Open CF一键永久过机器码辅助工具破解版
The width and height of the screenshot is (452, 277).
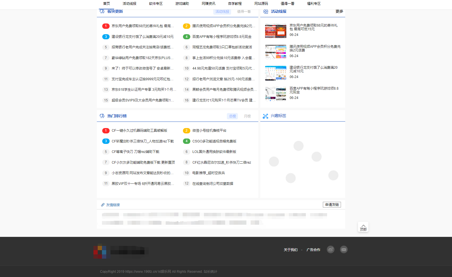click(x=139, y=131)
